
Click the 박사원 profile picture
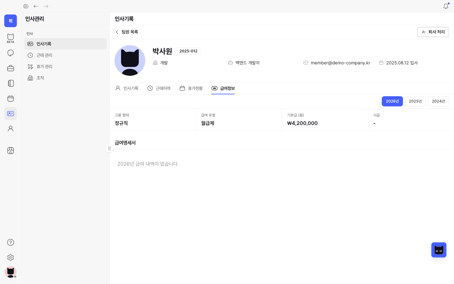(x=130, y=61)
